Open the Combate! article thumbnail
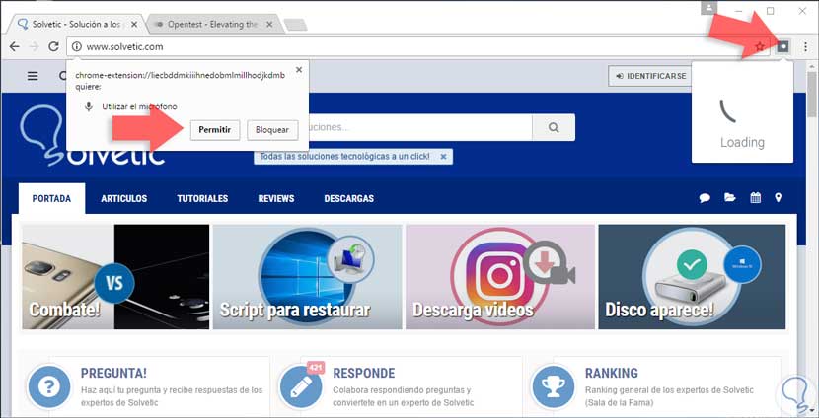 pos(115,277)
